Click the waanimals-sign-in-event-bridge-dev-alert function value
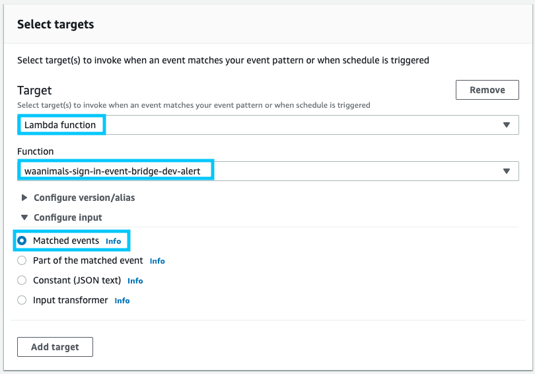 pyautogui.click(x=114, y=171)
